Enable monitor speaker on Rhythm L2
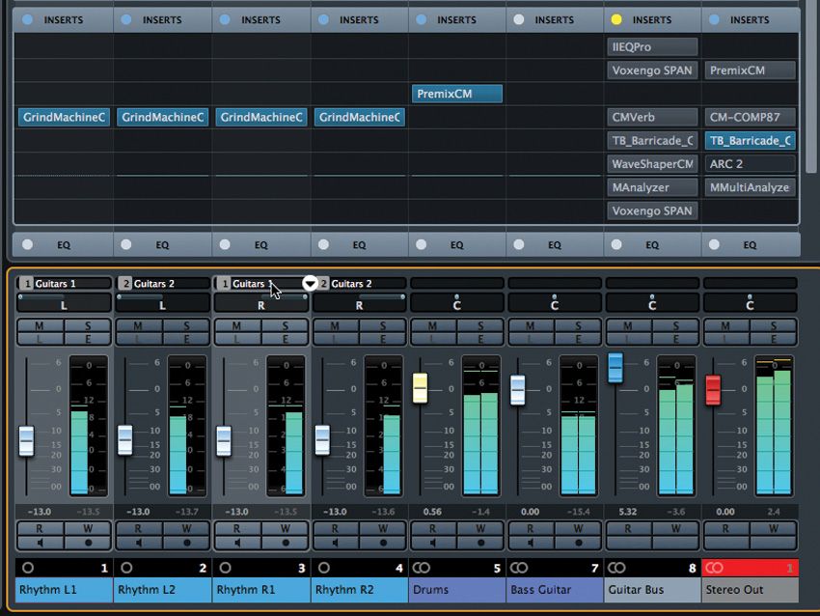The width and height of the screenshot is (820, 616). [x=138, y=543]
